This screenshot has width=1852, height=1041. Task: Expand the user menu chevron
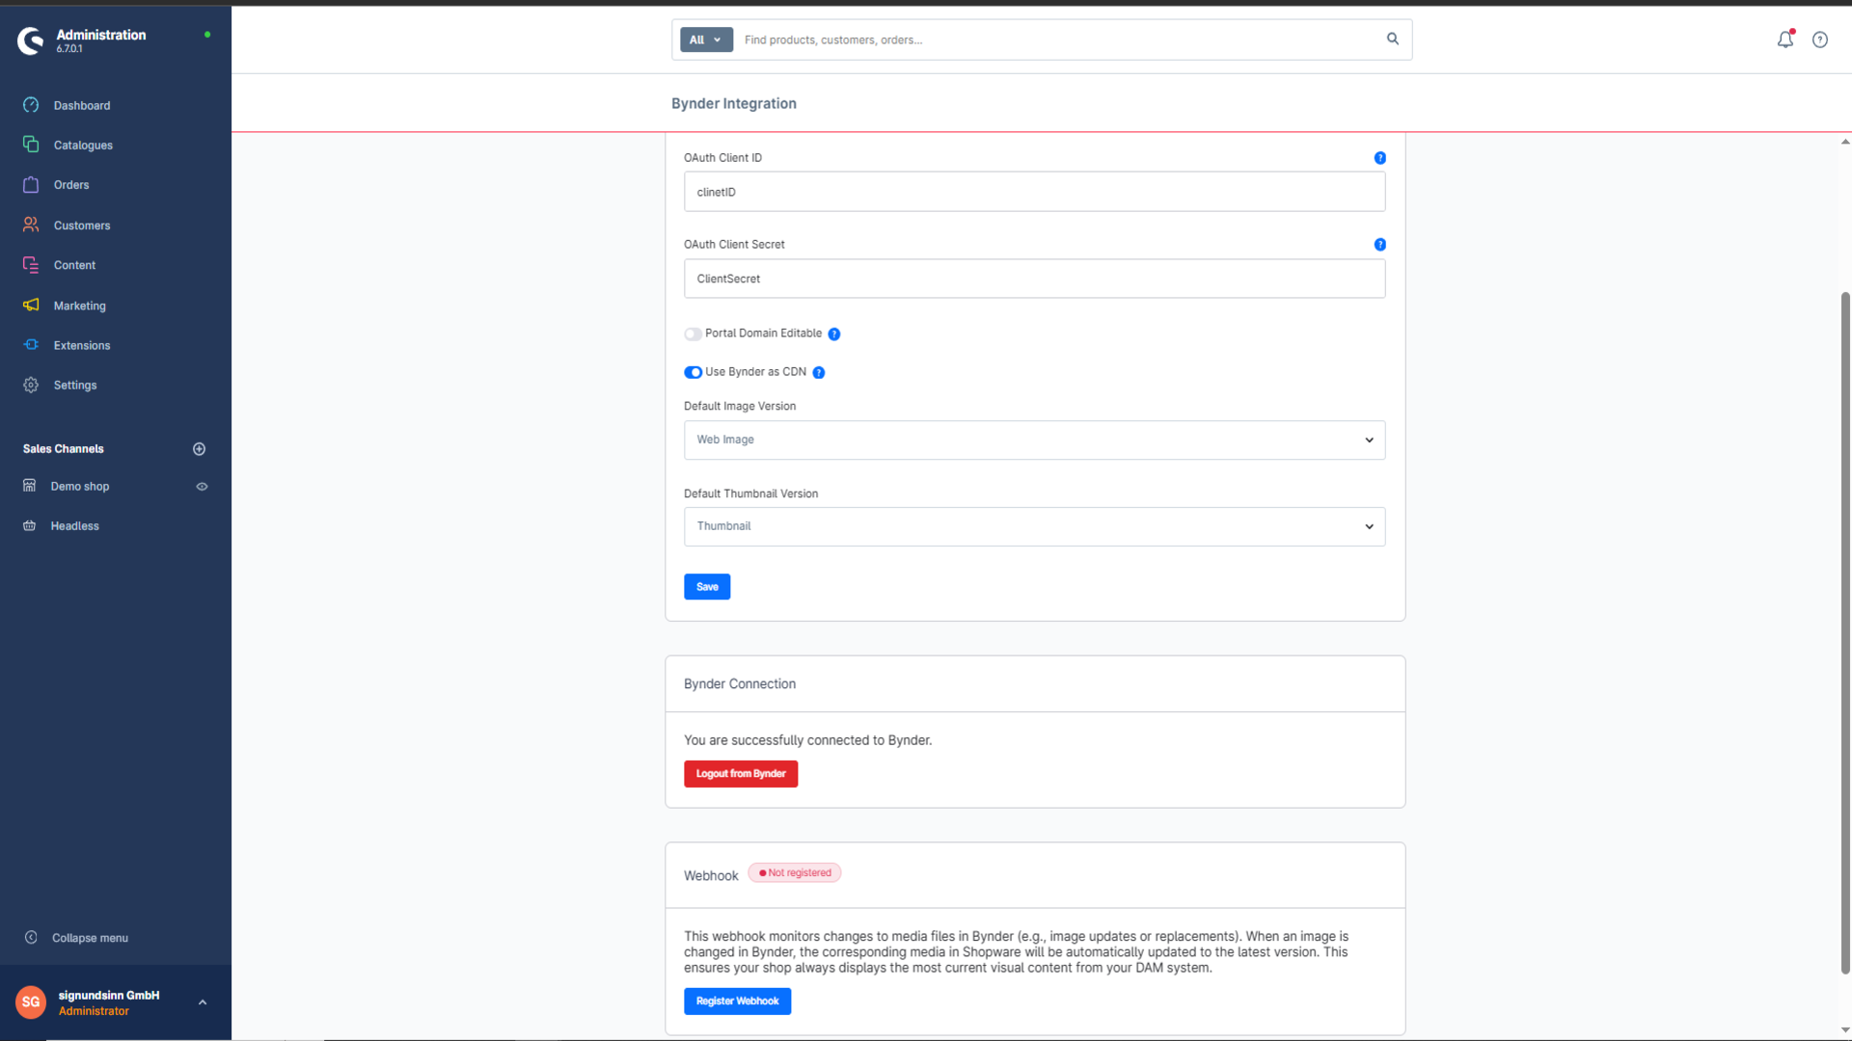203,1002
